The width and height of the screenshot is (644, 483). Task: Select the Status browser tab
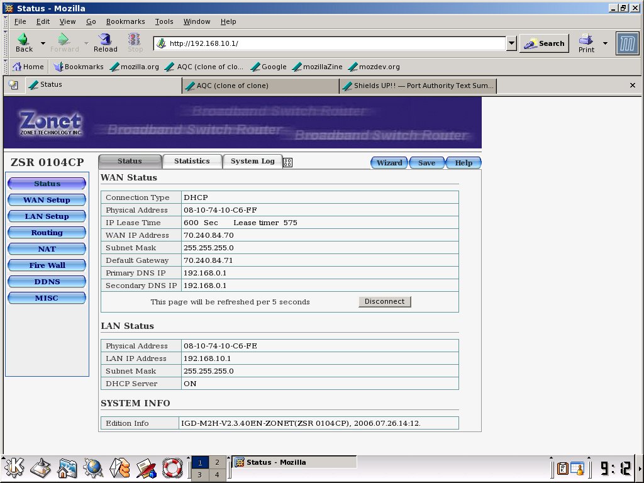coord(103,85)
